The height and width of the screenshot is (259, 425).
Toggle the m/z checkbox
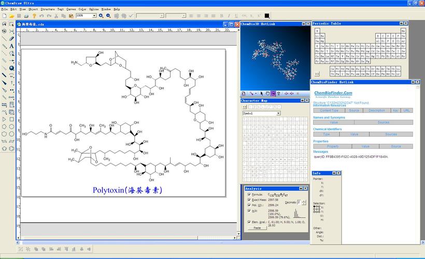pos(249,210)
